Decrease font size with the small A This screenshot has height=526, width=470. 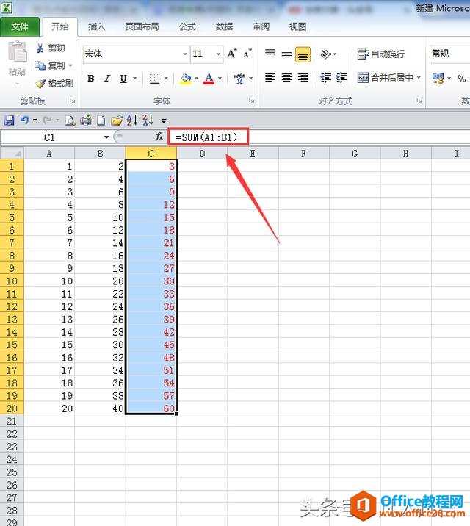[247, 54]
